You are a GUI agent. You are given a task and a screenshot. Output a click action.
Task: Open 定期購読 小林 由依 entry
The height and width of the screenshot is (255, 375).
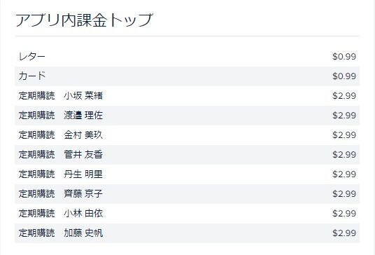point(187,214)
